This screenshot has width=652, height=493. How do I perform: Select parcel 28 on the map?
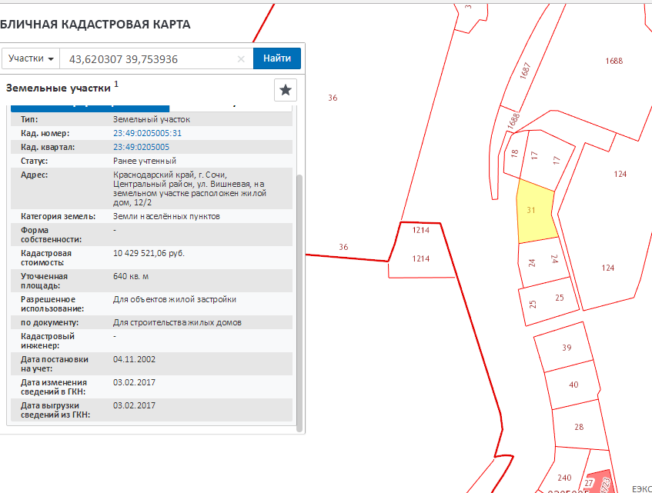(578, 428)
